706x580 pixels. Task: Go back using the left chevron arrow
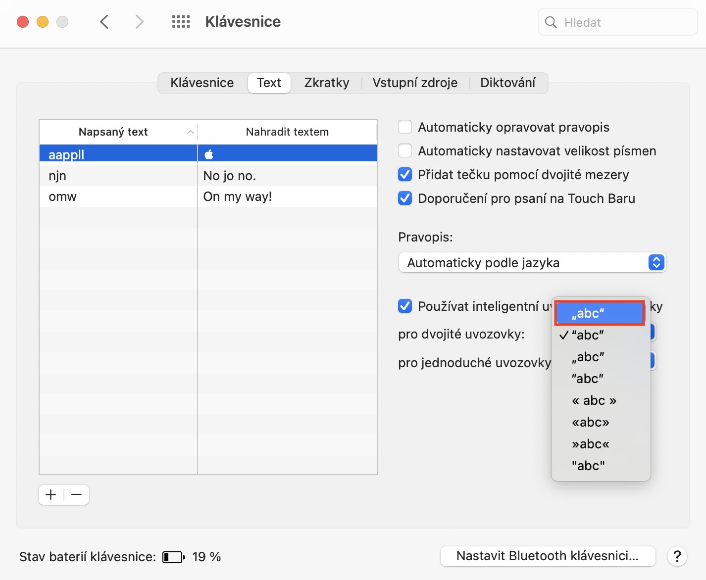click(x=104, y=22)
